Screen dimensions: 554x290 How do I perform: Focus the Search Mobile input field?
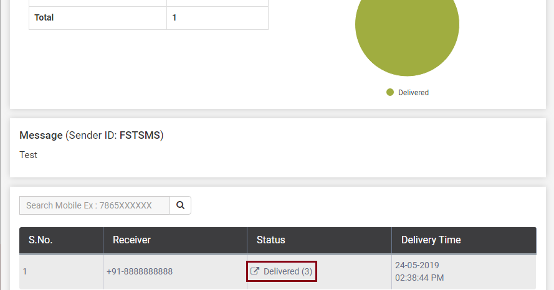click(x=95, y=205)
